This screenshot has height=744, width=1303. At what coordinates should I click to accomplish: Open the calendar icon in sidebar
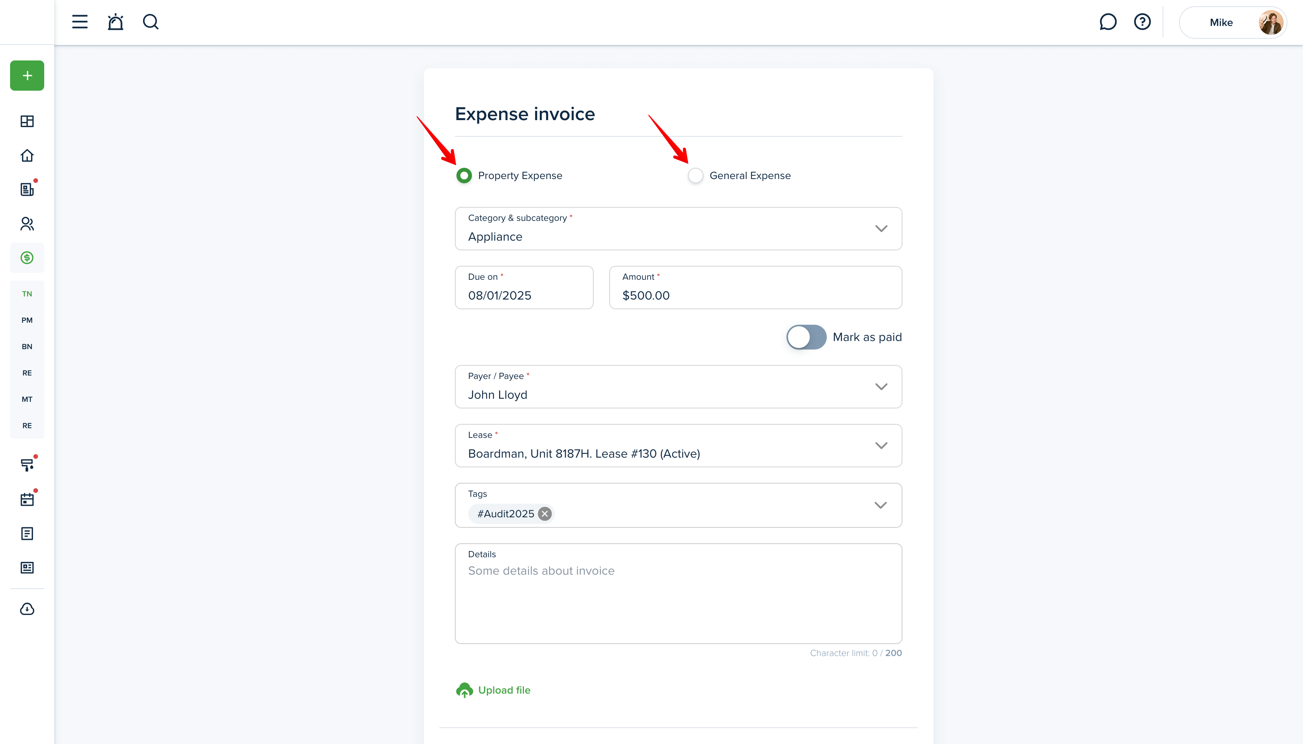[x=27, y=499]
